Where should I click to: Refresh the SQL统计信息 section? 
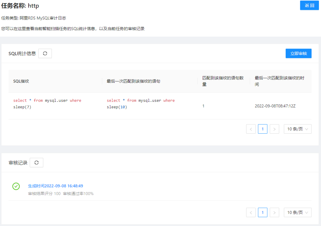[45, 54]
